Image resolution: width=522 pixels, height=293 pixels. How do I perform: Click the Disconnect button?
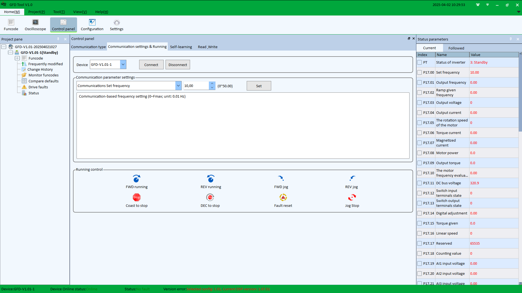(178, 65)
